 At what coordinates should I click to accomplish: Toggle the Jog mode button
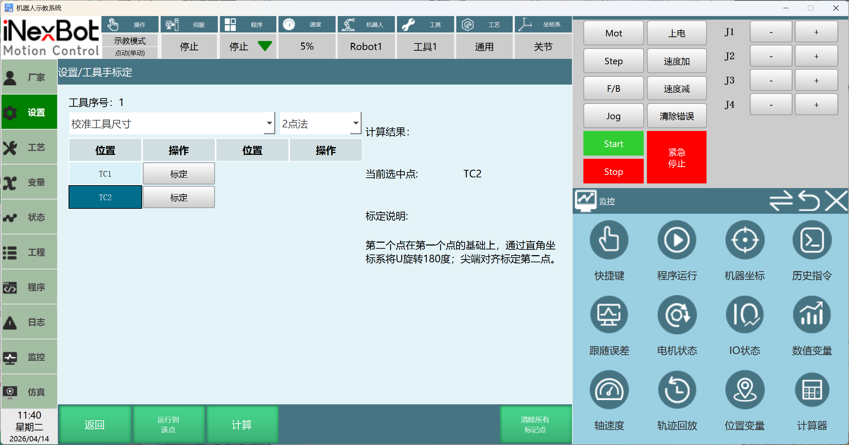[x=613, y=116]
